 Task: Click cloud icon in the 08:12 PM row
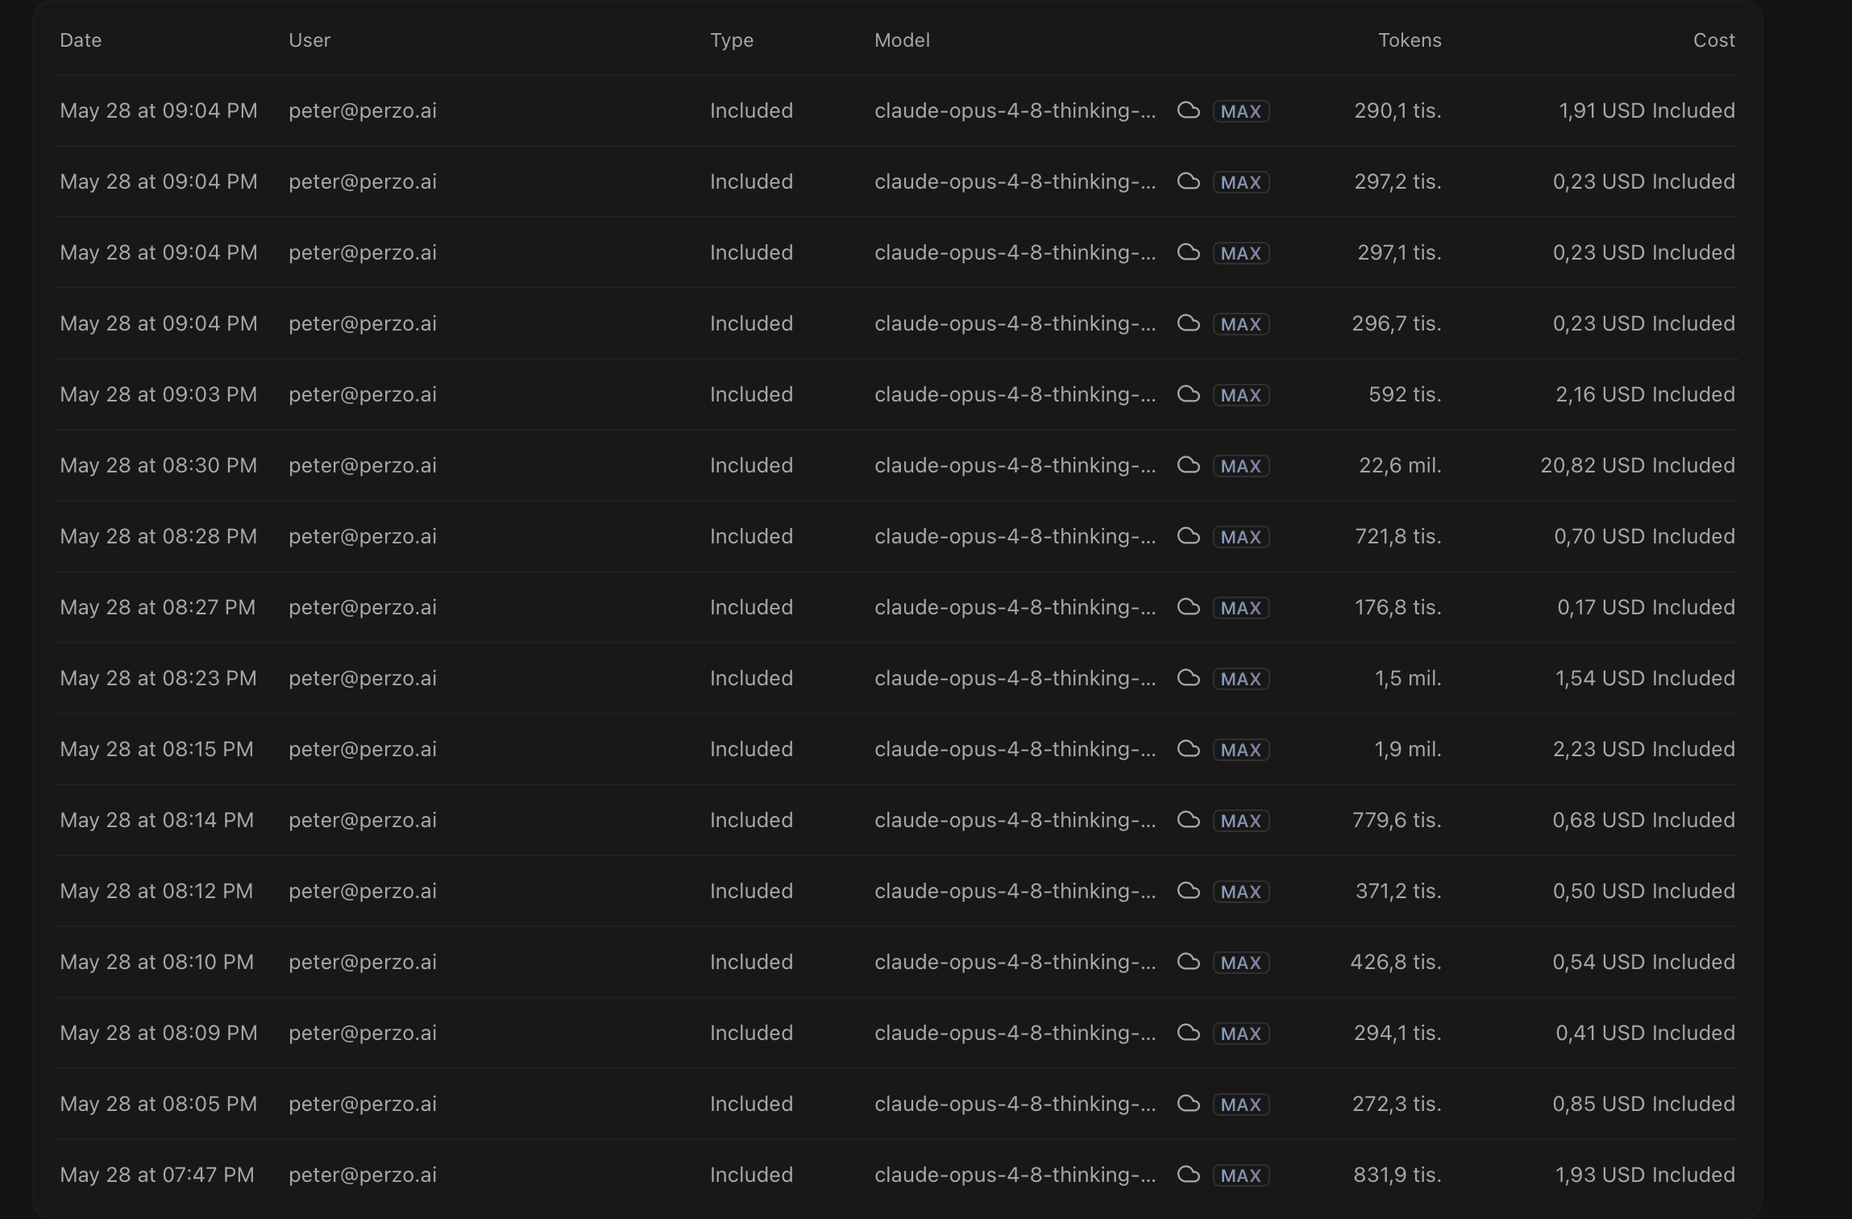coord(1188,891)
